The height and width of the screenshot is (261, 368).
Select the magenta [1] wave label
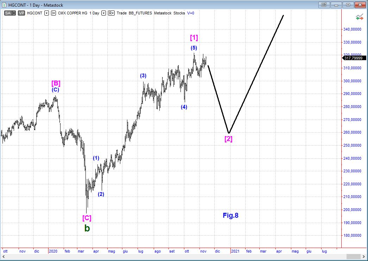point(194,38)
